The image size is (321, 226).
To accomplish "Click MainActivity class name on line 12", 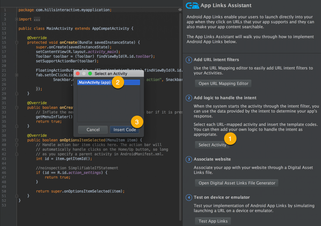I will tap(59, 29).
